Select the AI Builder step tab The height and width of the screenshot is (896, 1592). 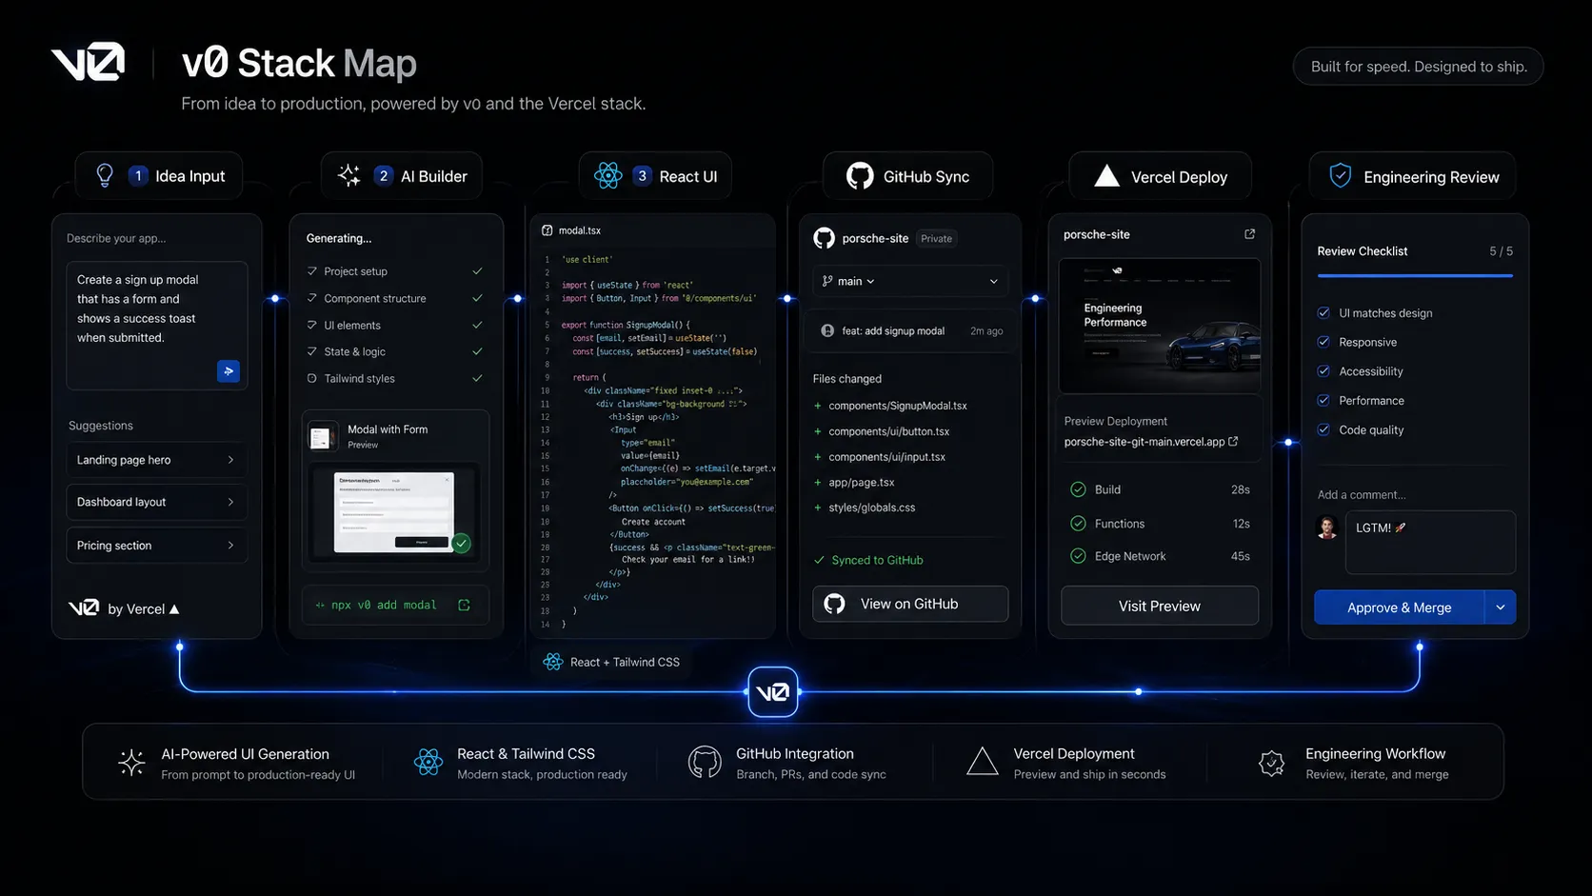click(401, 176)
